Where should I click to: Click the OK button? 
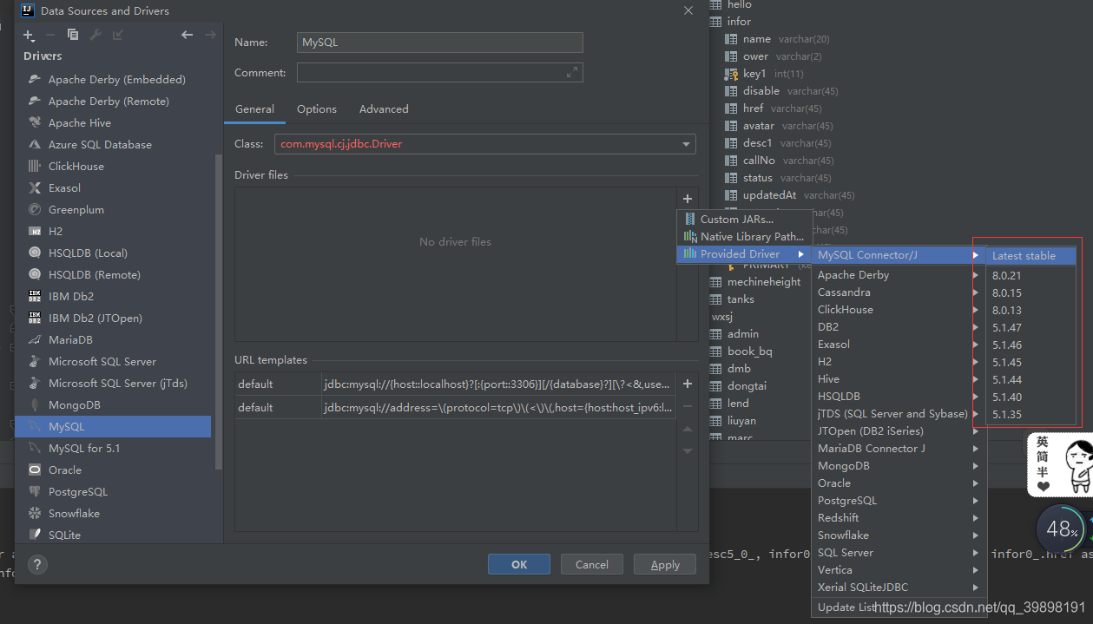tap(519, 564)
